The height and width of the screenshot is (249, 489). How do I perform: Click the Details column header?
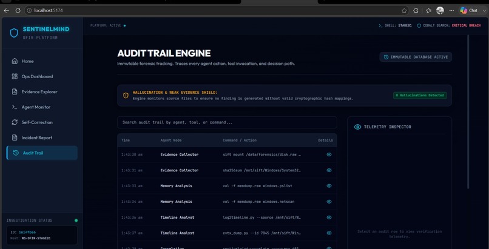pos(325,141)
